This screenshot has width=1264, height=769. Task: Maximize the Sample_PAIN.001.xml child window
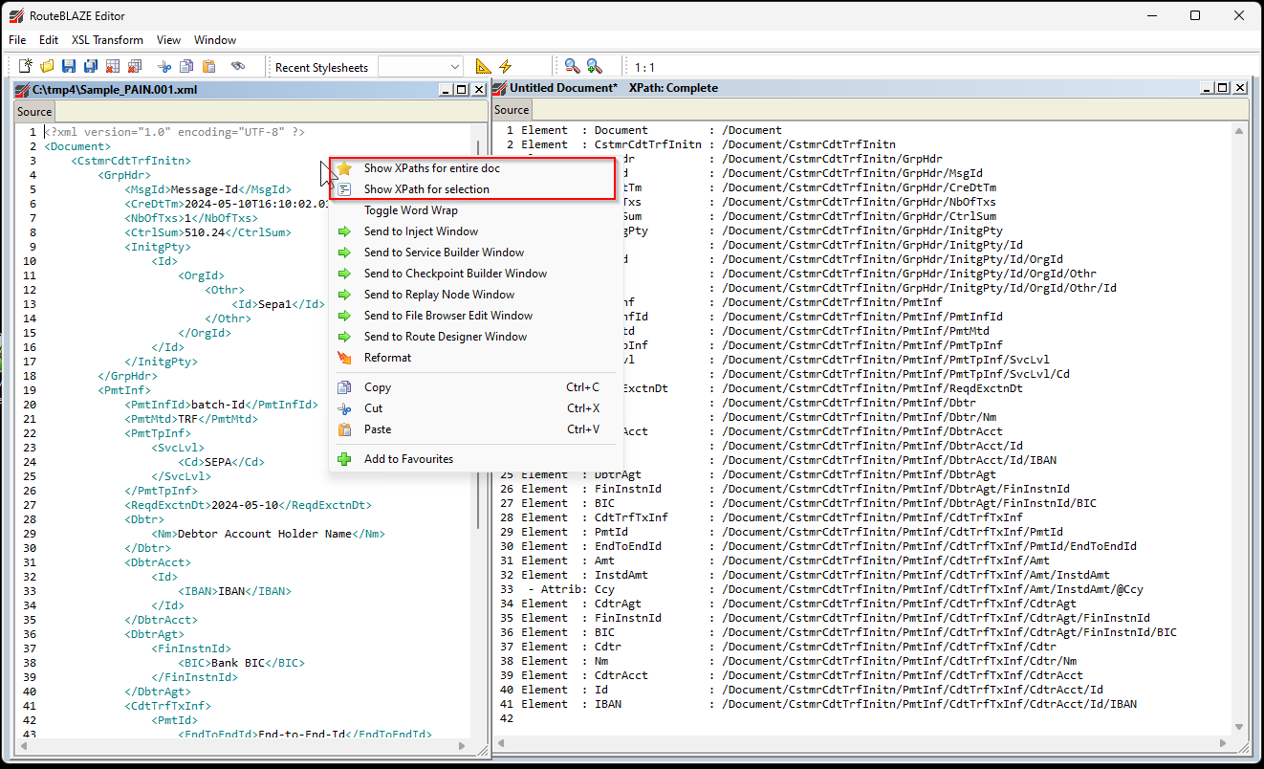[x=461, y=89]
